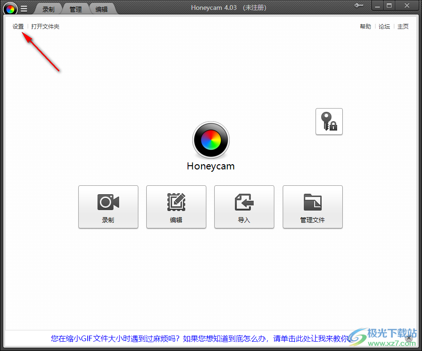Minimize the Honeycam window
Viewport: 422px width, 351px height.
coord(377,5)
